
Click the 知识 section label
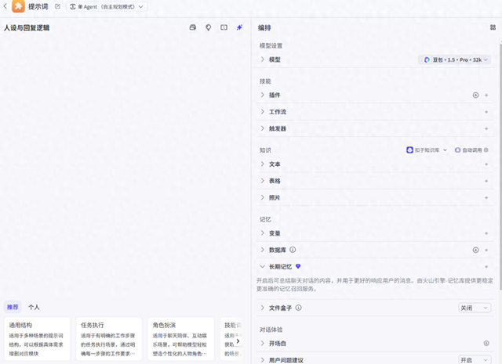[x=265, y=150]
